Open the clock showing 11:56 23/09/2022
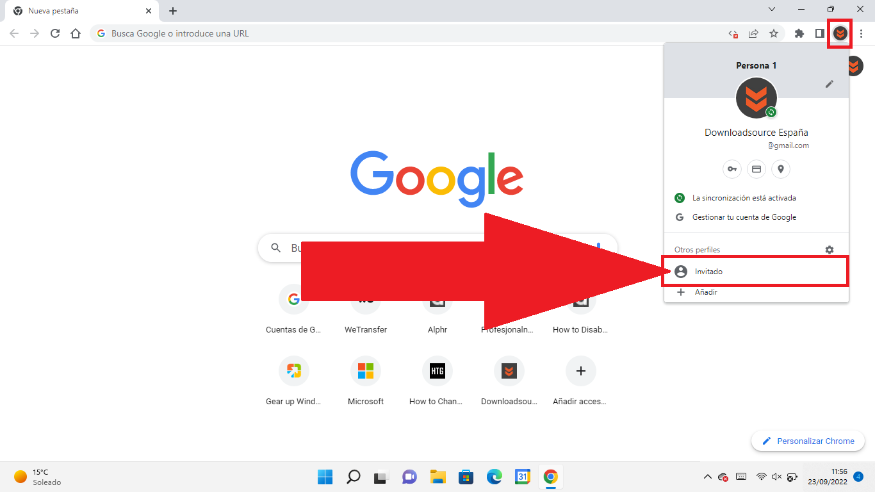The image size is (875, 492). coord(828,477)
